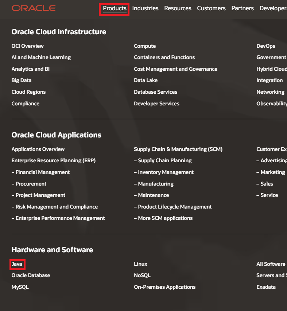Open the Networking link
The image size is (287, 311).
click(x=270, y=92)
